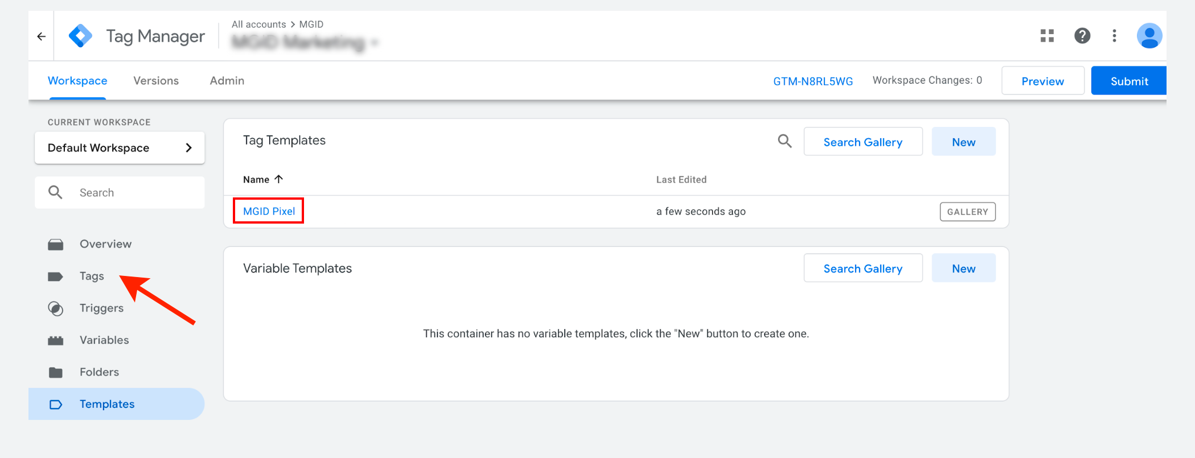Click the Tag Templates search magnifier icon
1195x458 pixels.
click(785, 141)
